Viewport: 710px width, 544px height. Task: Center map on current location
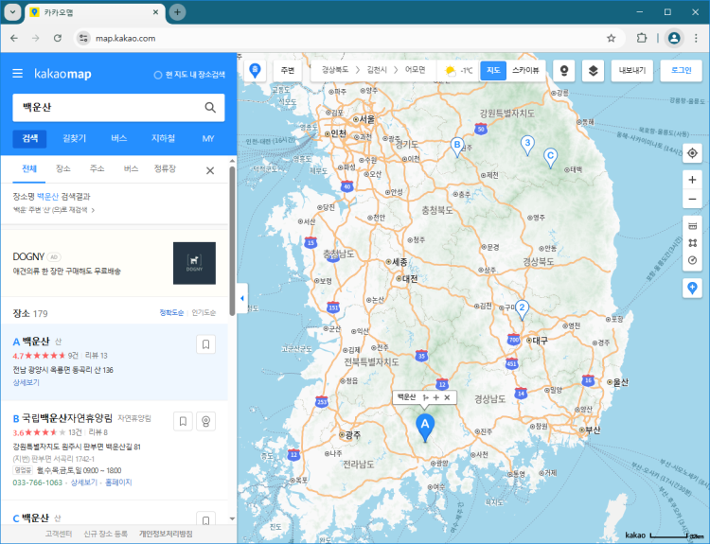coord(692,153)
